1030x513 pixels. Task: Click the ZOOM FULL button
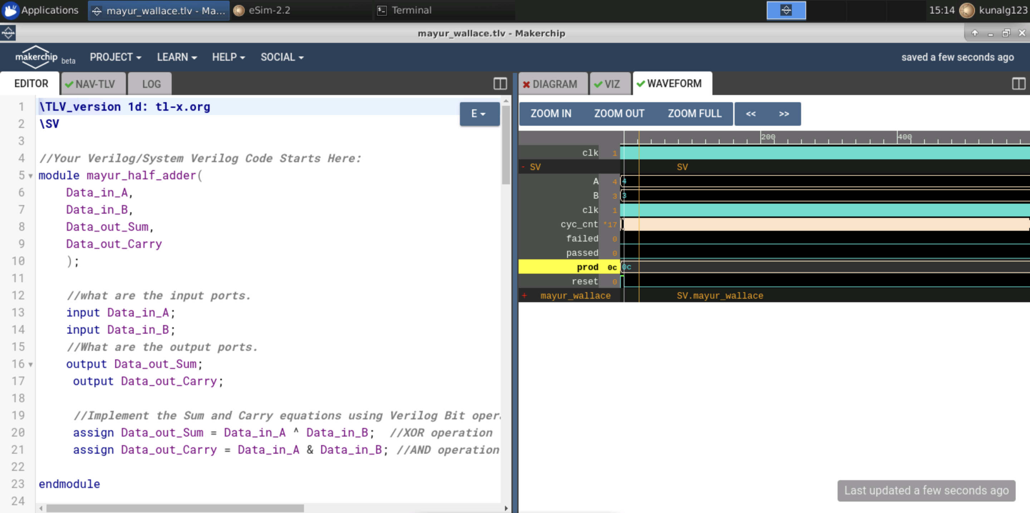point(695,114)
